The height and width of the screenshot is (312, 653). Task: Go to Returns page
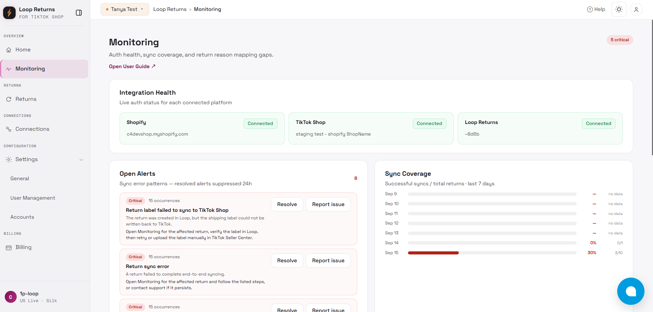pyautogui.click(x=44, y=99)
